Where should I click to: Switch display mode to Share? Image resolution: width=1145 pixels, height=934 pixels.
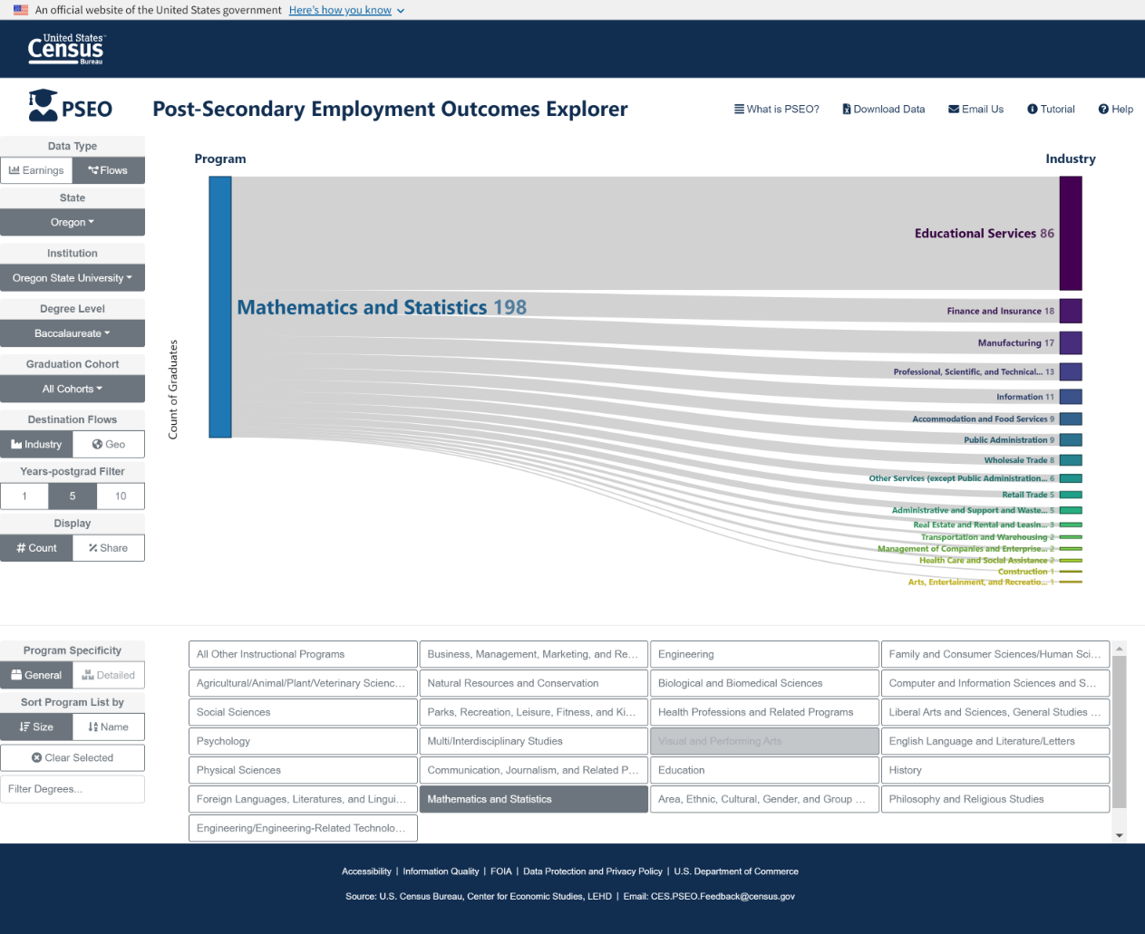coord(109,548)
